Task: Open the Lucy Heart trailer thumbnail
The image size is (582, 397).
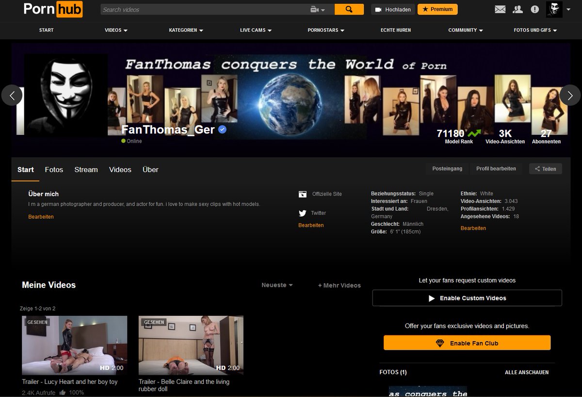Action: 74,345
